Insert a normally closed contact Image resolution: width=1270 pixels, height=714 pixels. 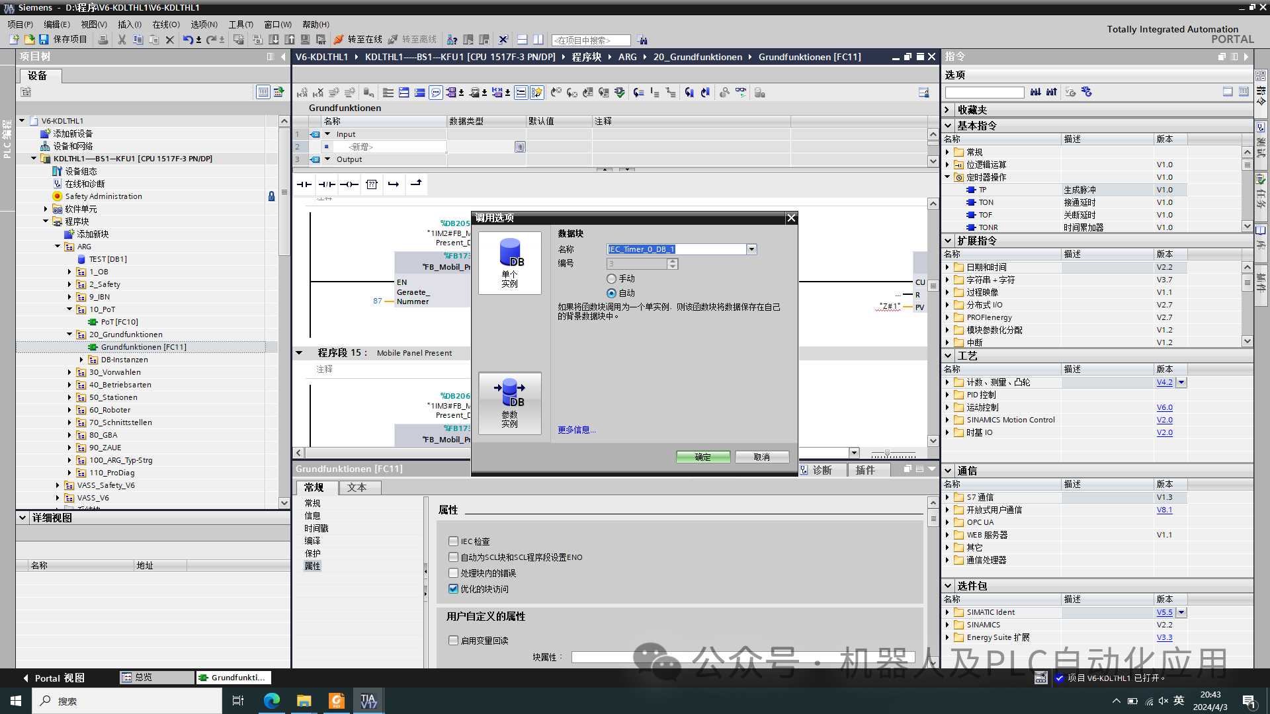(x=327, y=184)
